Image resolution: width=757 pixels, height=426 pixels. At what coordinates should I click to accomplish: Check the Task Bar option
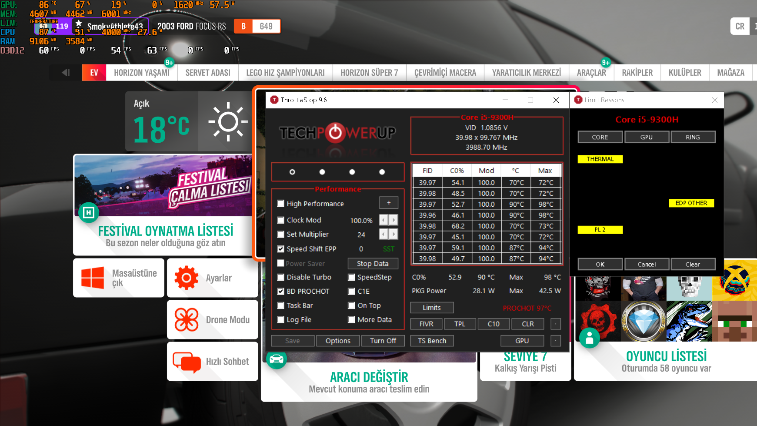pyautogui.click(x=281, y=305)
